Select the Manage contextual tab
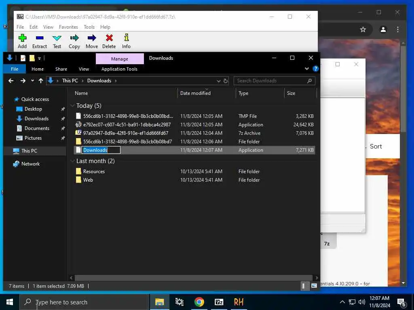This screenshot has width=414, height=310. (x=120, y=59)
